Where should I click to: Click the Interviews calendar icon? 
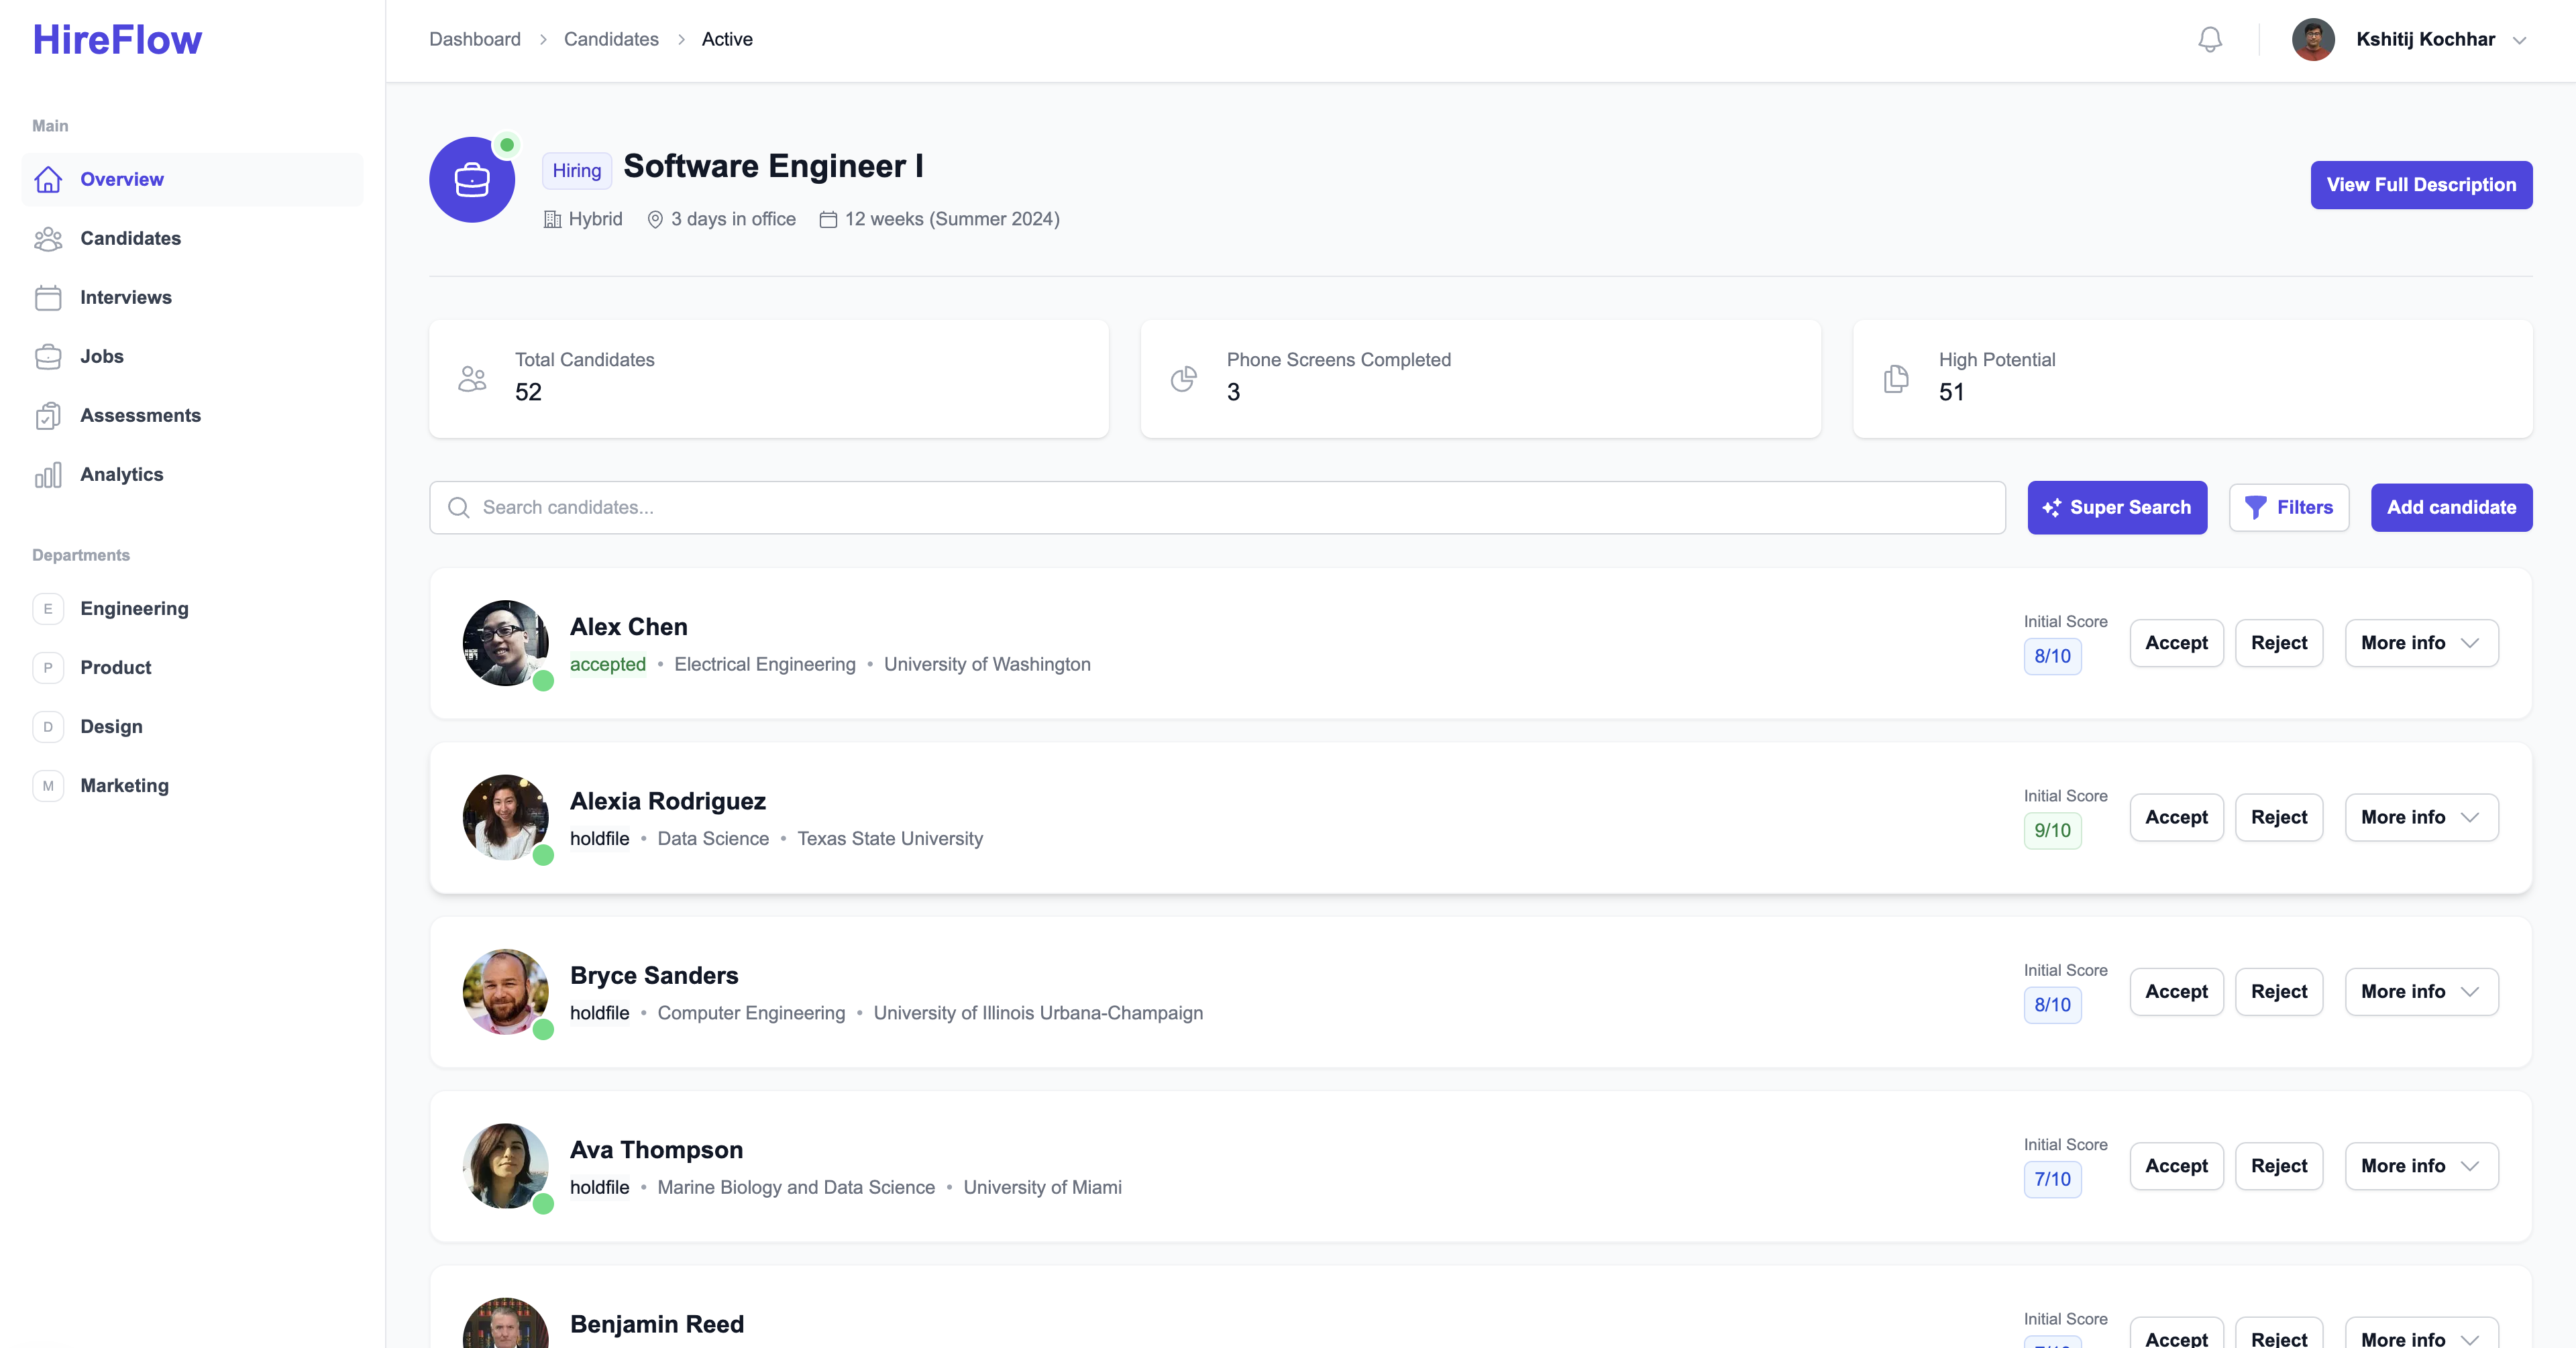(48, 298)
